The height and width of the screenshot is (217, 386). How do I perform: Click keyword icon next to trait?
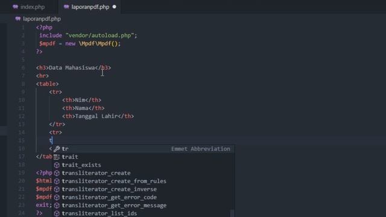57,157
